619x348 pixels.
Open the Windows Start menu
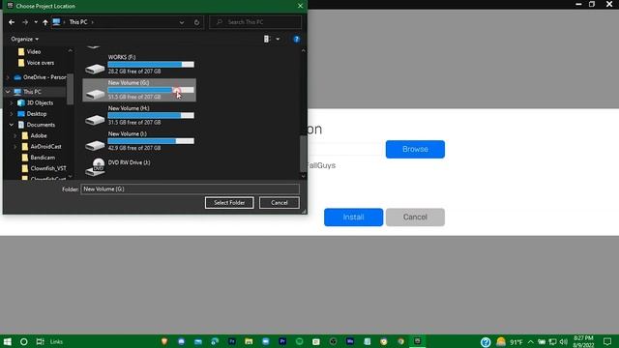[x=7, y=341]
